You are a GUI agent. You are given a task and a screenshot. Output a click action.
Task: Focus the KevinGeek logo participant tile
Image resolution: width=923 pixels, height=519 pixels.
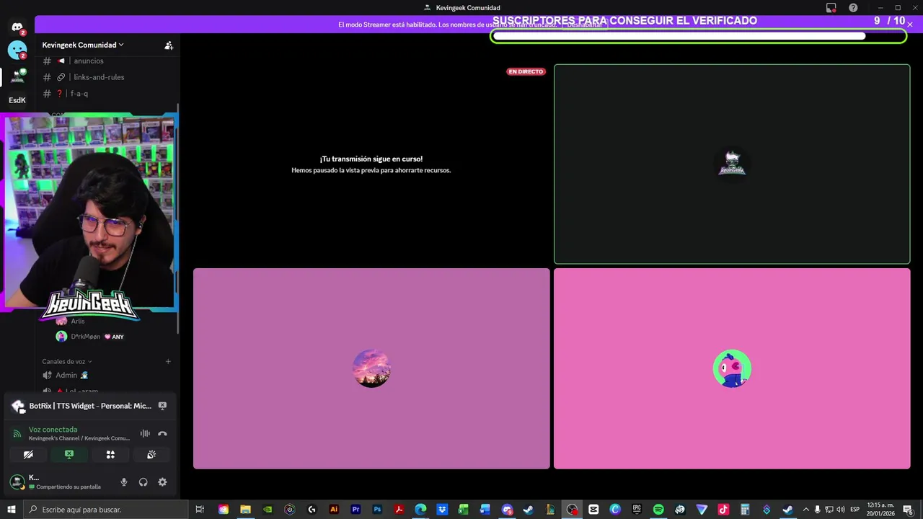(732, 164)
